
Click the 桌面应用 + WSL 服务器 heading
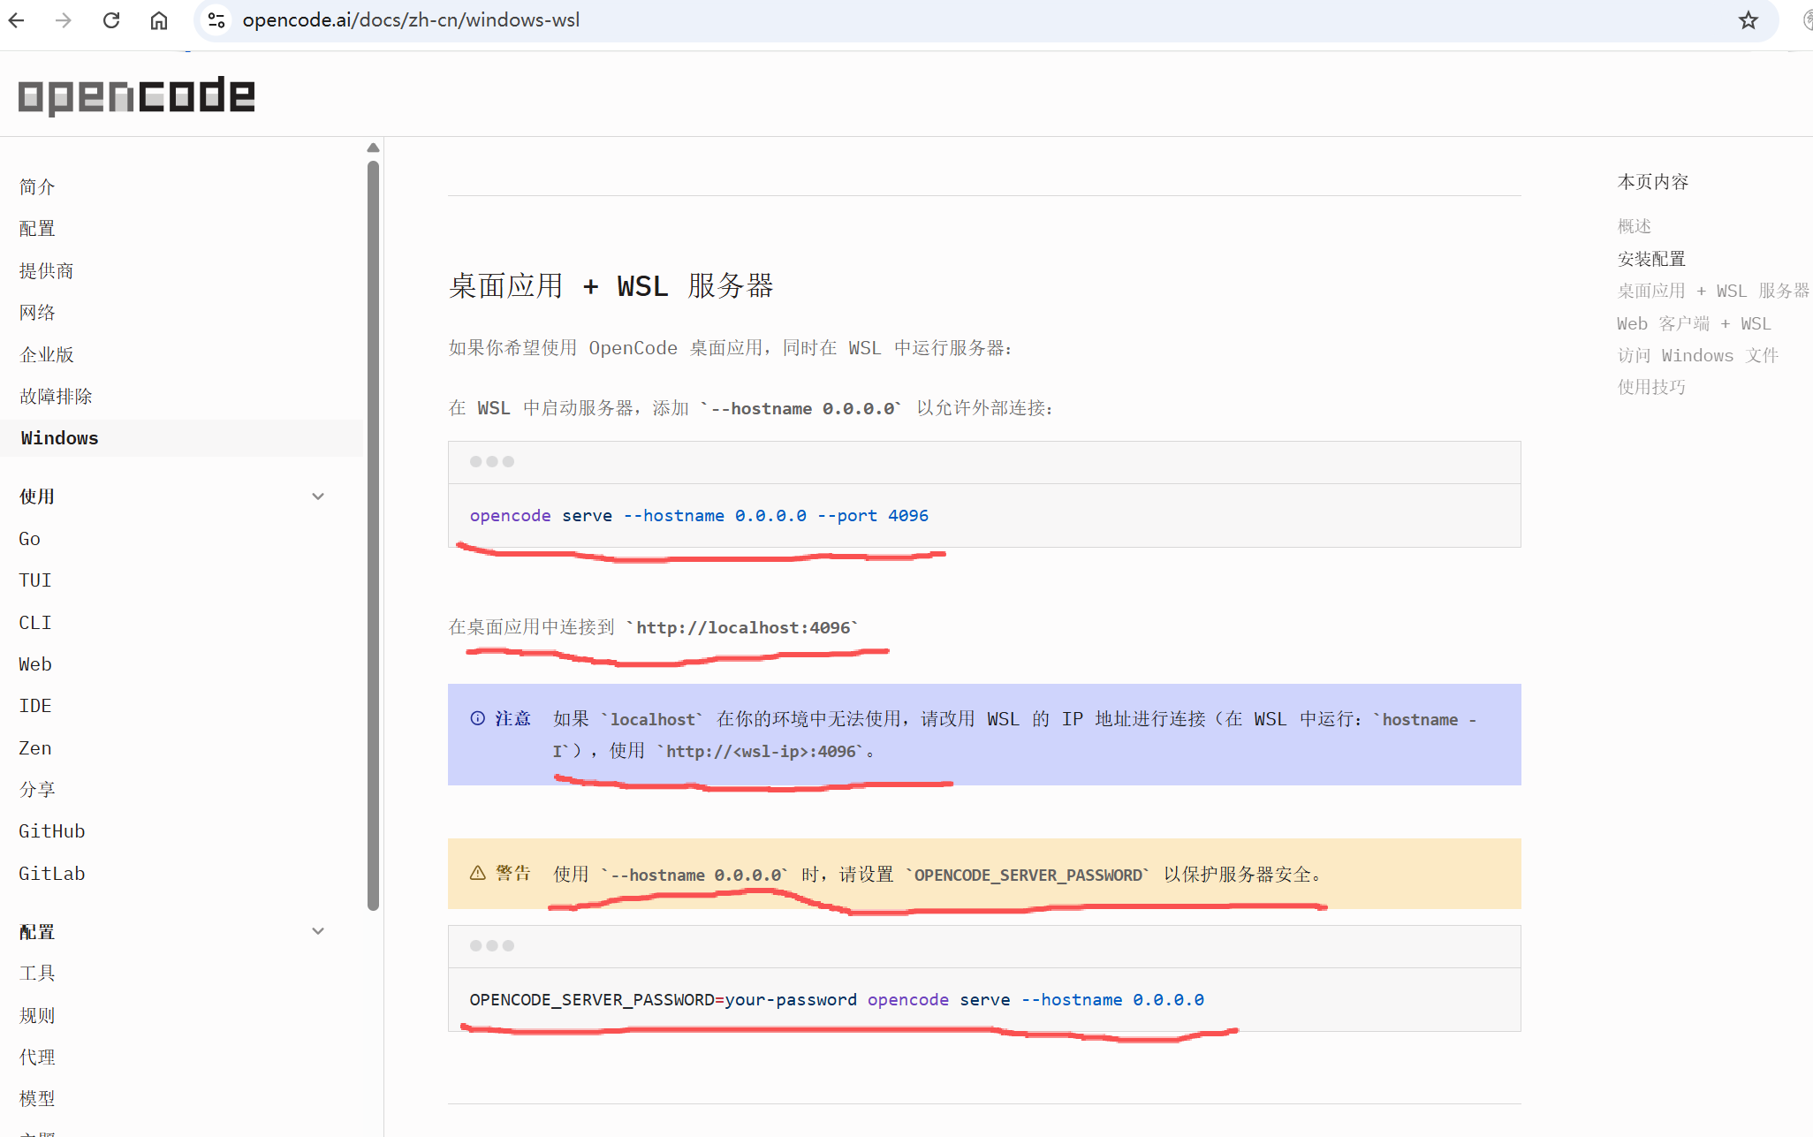[611, 286]
